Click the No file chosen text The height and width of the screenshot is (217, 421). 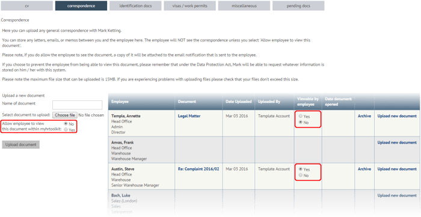coord(91,115)
